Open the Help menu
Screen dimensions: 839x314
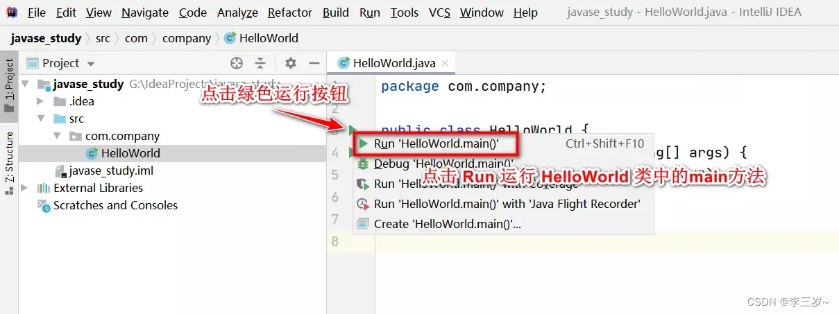(x=525, y=12)
